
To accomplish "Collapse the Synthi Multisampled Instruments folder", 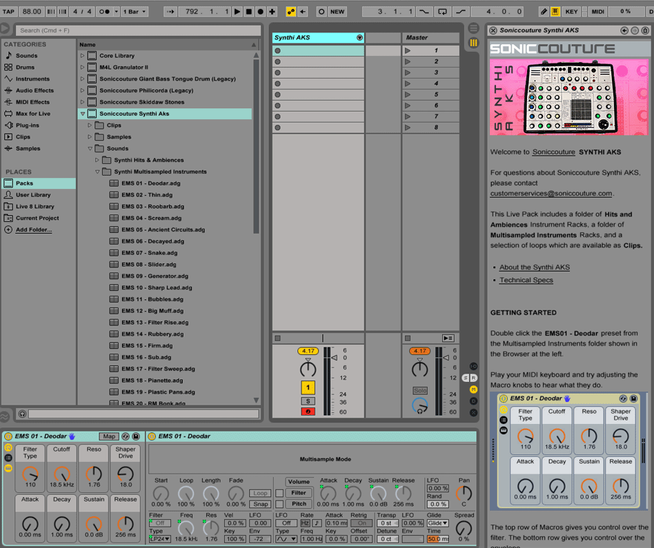I will [x=97, y=172].
